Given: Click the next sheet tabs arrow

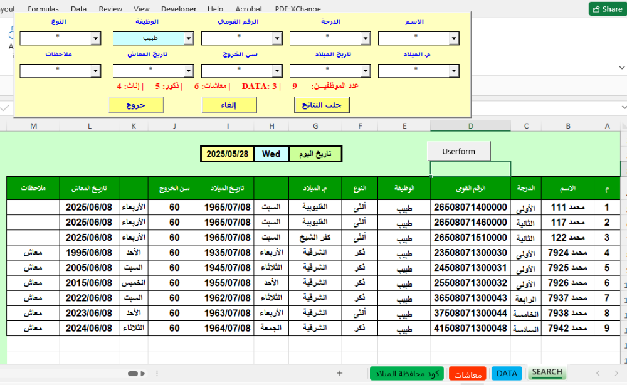Looking at the screenshot, I should [616, 373].
